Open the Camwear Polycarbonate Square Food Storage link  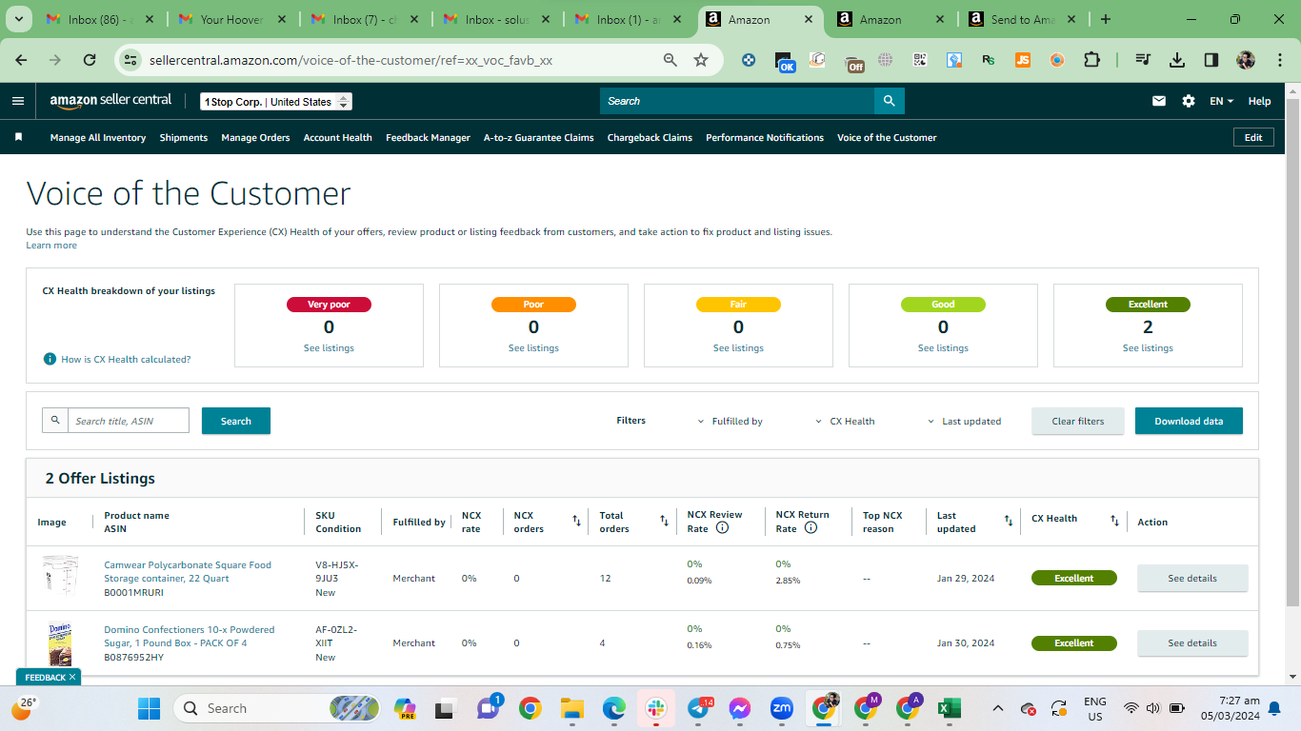188,571
